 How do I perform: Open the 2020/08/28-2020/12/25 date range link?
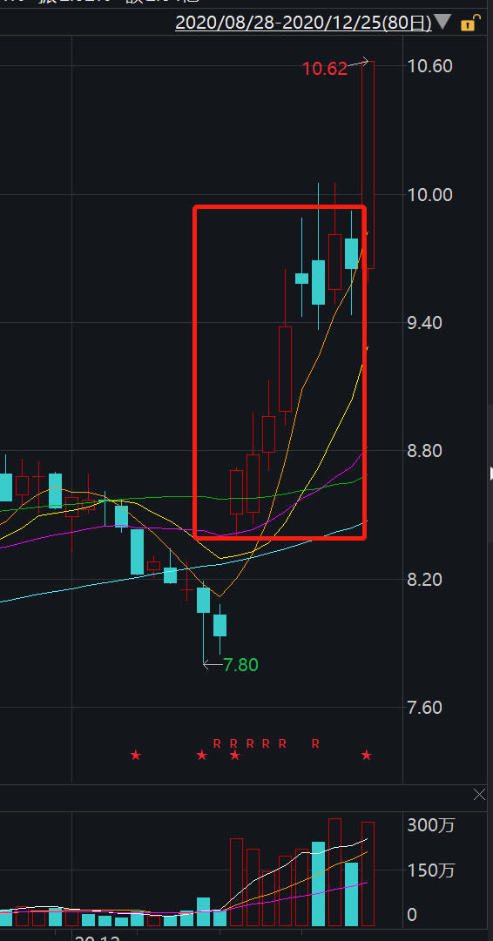click(303, 23)
